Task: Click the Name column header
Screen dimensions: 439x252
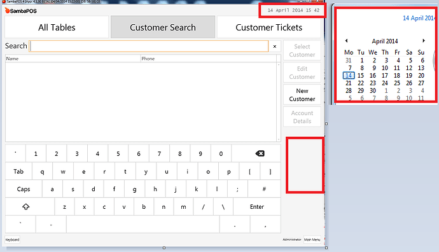Action: [73, 59]
